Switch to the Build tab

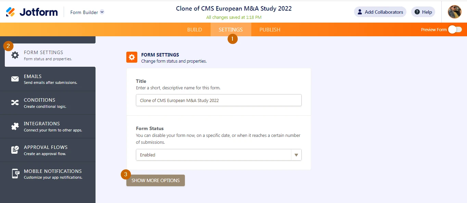point(194,30)
